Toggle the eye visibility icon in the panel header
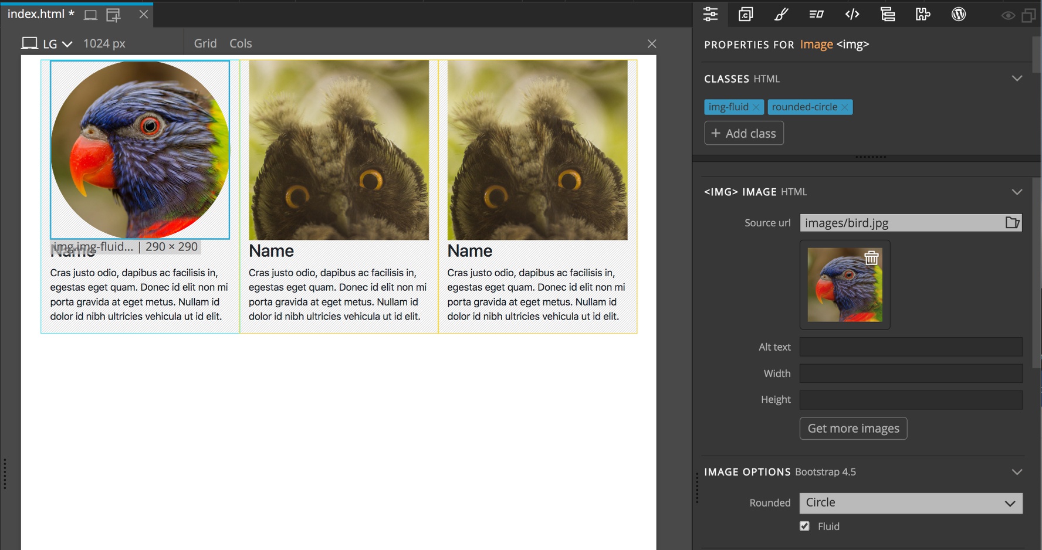Screen dimensions: 1042x550 click(x=1008, y=16)
